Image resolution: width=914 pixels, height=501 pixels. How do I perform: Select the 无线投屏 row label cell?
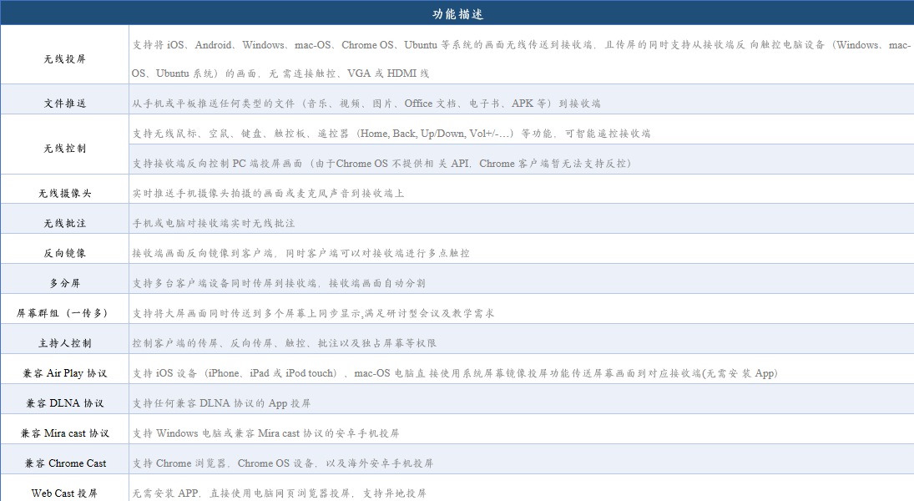(x=65, y=59)
